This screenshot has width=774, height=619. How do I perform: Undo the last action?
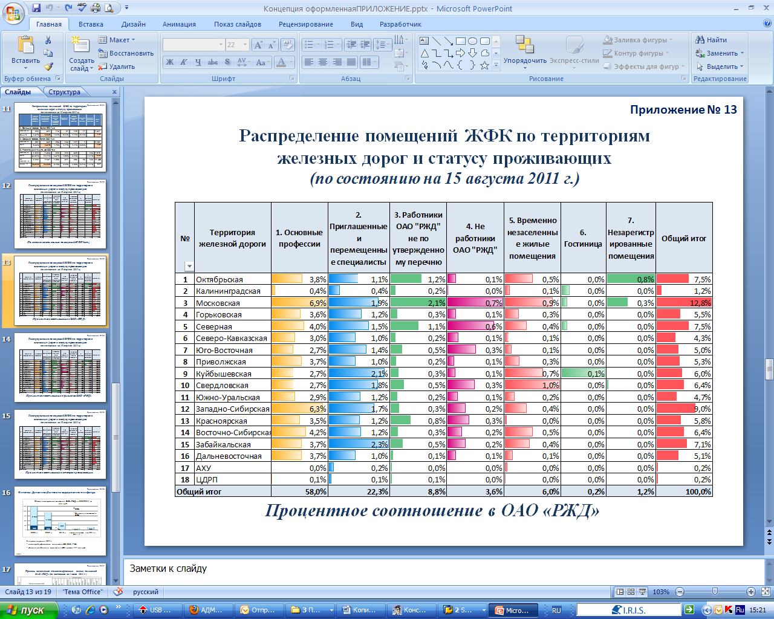click(50, 8)
